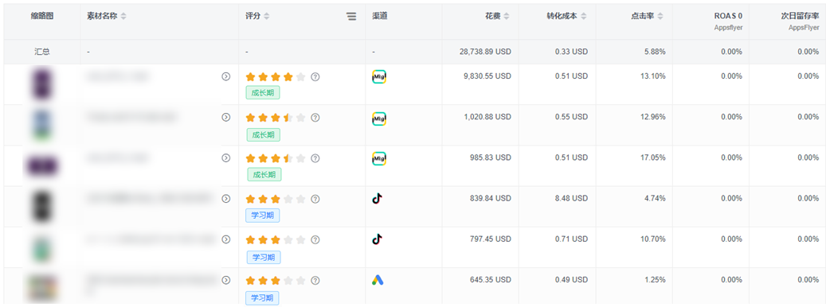The width and height of the screenshot is (826, 307).
Task: Click 学习期 tag in the 797.45 USD row
Action: point(264,257)
